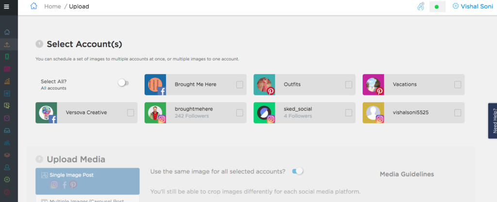
Task: Click the Select Account(s) heading
Action: coord(84,44)
